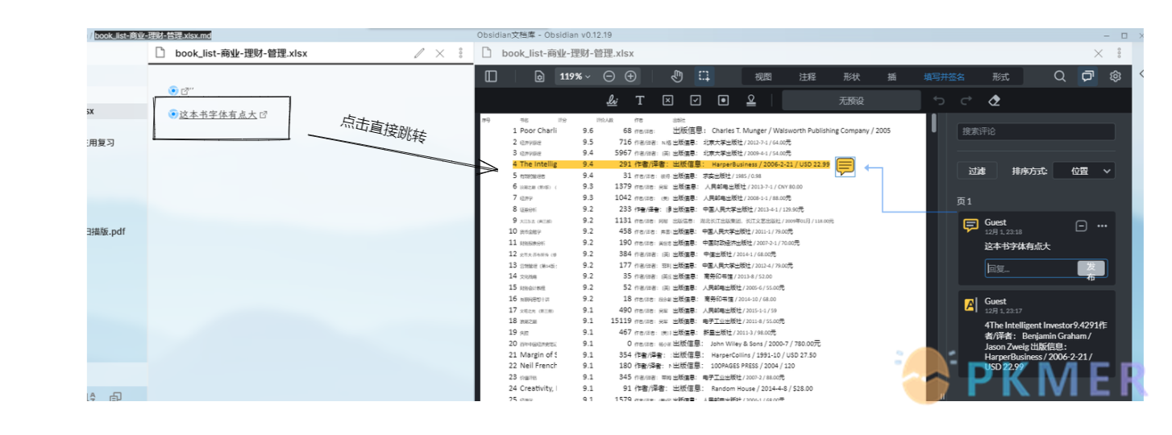Click the 过滤 filter button

pos(977,171)
